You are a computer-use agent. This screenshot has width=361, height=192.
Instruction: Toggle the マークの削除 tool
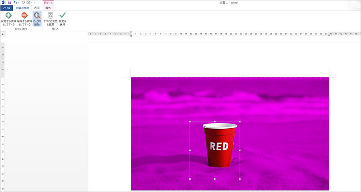[37, 19]
